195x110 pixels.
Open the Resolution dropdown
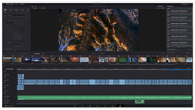(x=18, y=42)
